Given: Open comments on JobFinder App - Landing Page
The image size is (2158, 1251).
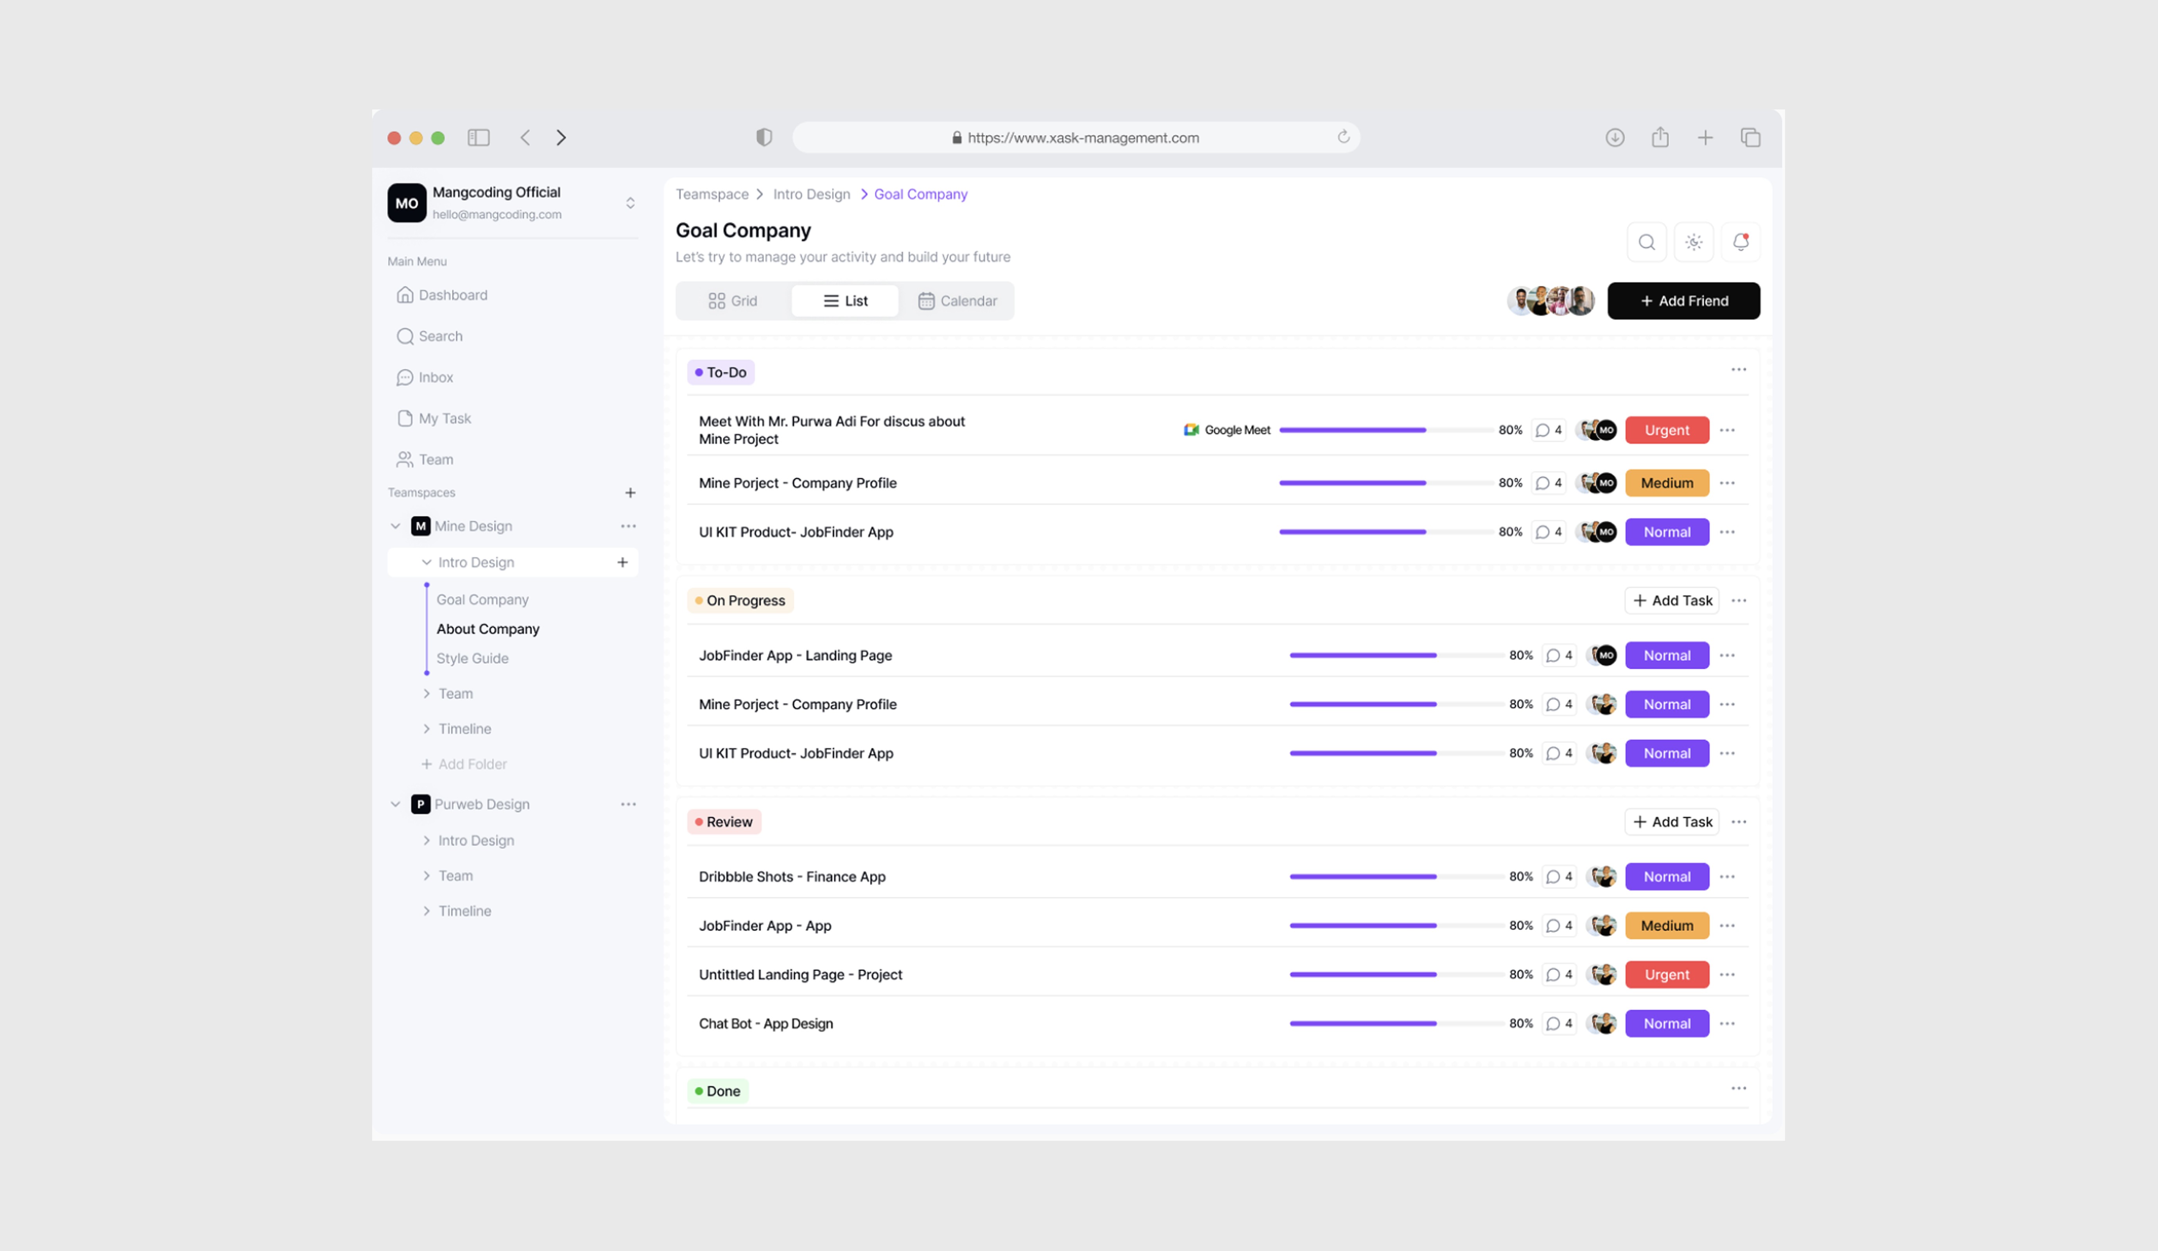Looking at the screenshot, I should (1559, 656).
